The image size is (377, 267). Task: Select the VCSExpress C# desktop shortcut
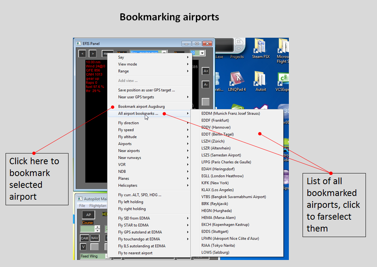pyautogui.click(x=282, y=82)
